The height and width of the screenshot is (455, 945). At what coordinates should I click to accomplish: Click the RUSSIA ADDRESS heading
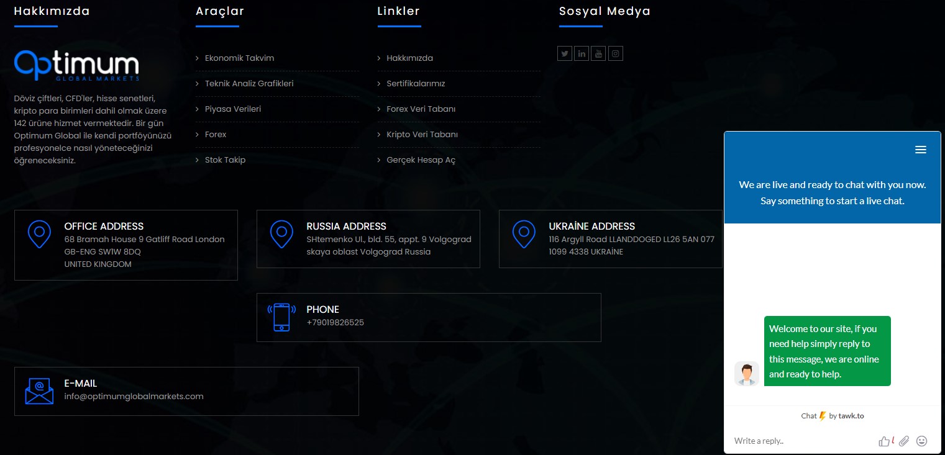click(x=346, y=227)
